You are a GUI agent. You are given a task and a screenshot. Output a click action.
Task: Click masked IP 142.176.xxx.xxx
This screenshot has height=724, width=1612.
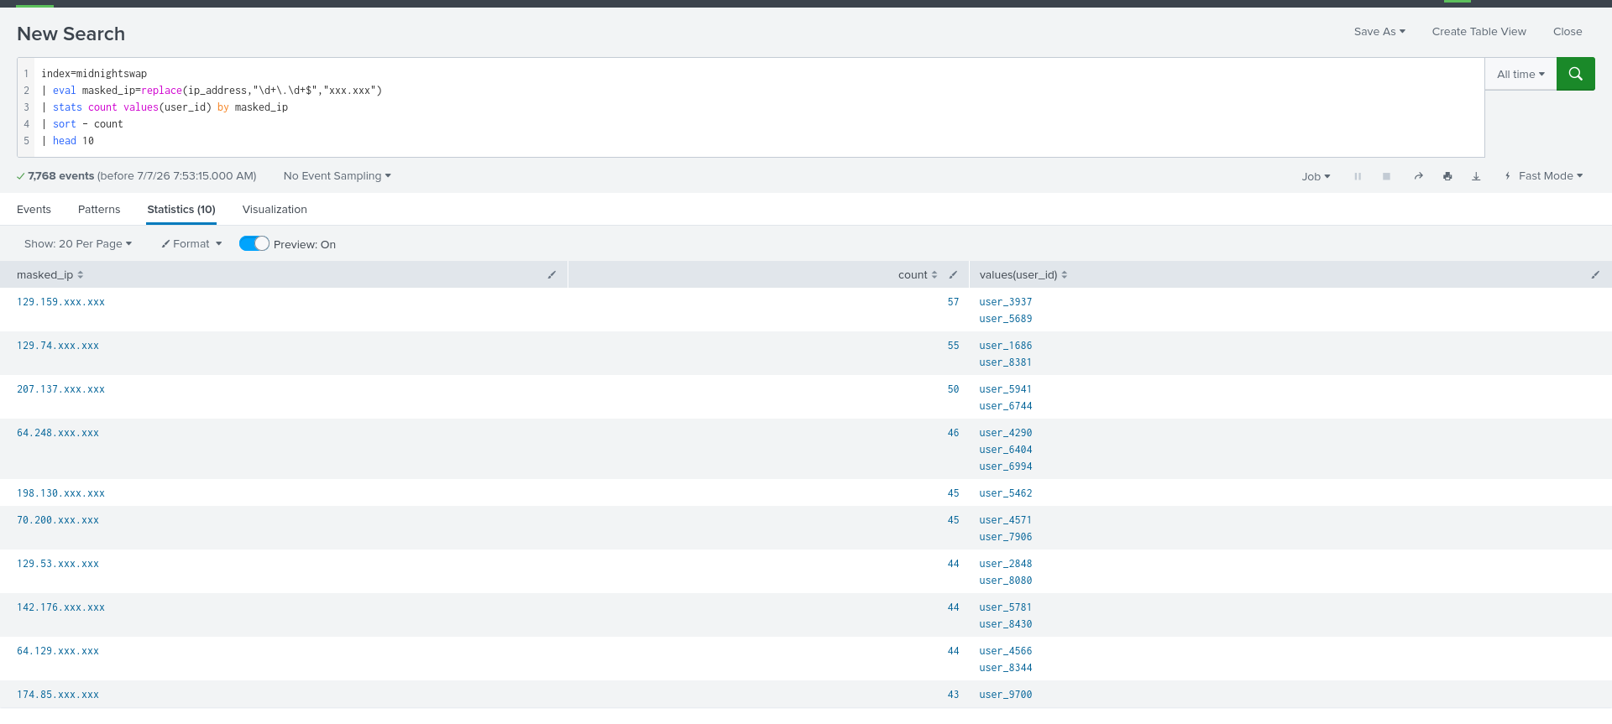coord(60,607)
